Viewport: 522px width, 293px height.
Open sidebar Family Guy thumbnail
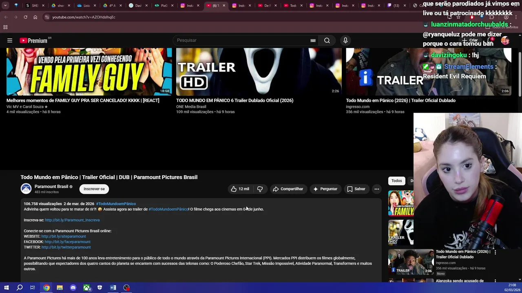click(x=401, y=203)
